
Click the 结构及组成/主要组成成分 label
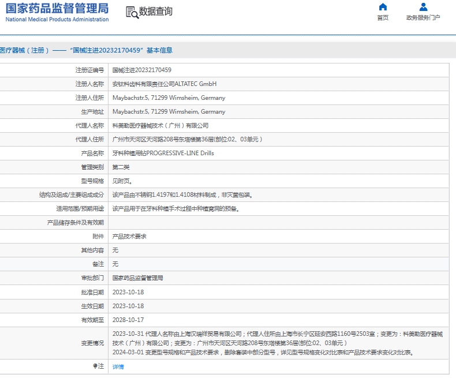click(72, 195)
